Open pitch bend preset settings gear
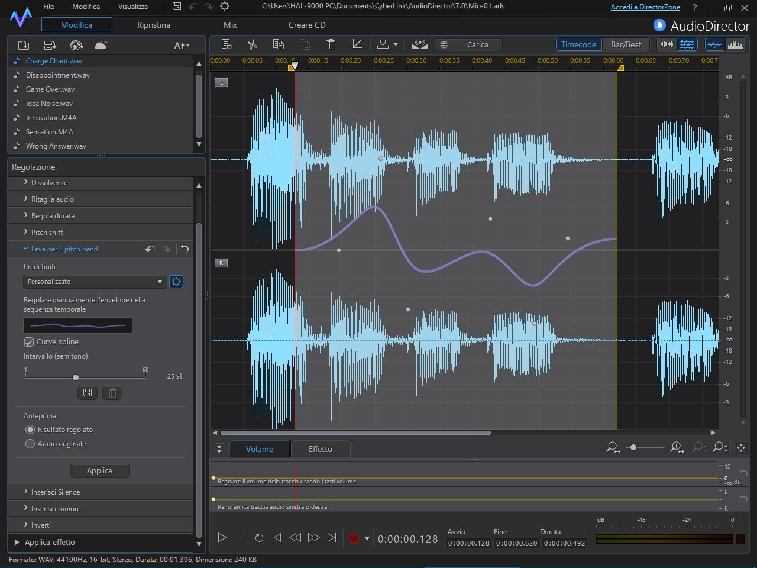757x568 pixels. (x=176, y=282)
